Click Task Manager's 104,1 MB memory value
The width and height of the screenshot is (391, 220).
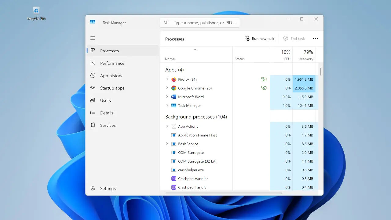(306, 105)
